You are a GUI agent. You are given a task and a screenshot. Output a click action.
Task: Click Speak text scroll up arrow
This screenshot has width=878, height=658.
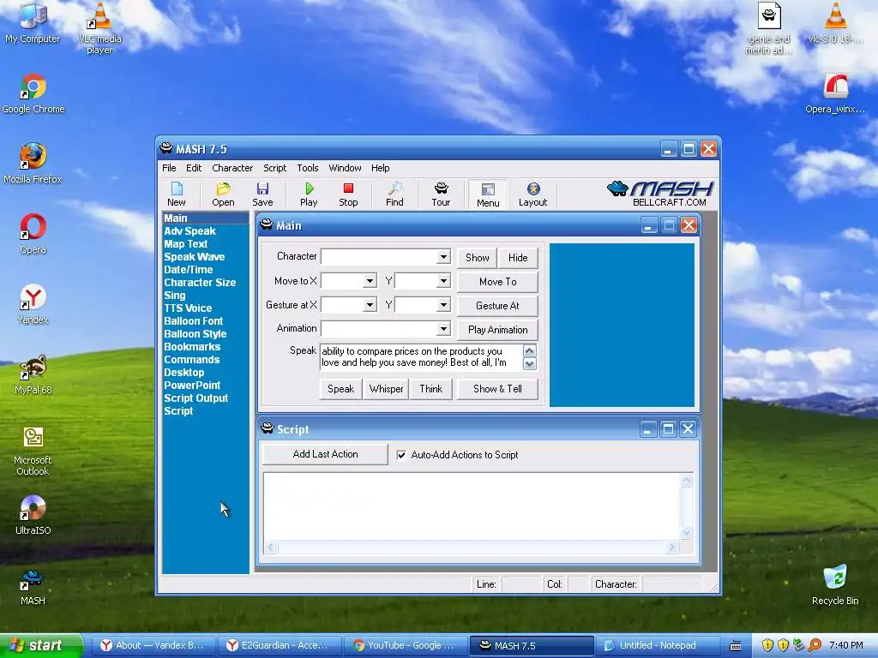(529, 350)
